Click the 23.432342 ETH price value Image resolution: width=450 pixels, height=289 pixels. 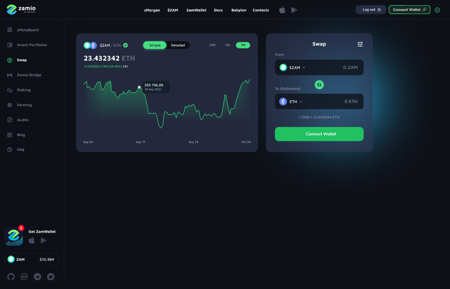click(x=109, y=58)
